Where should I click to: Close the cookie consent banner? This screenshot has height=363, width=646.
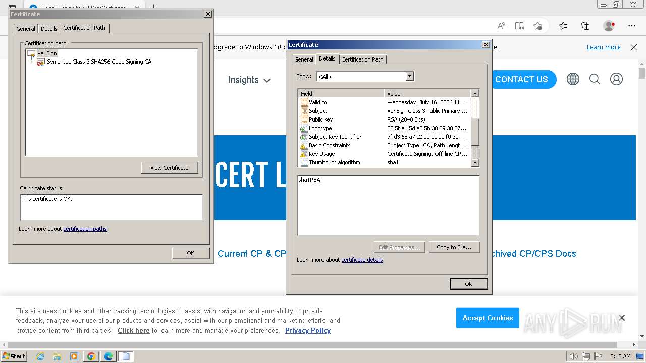pyautogui.click(x=622, y=318)
